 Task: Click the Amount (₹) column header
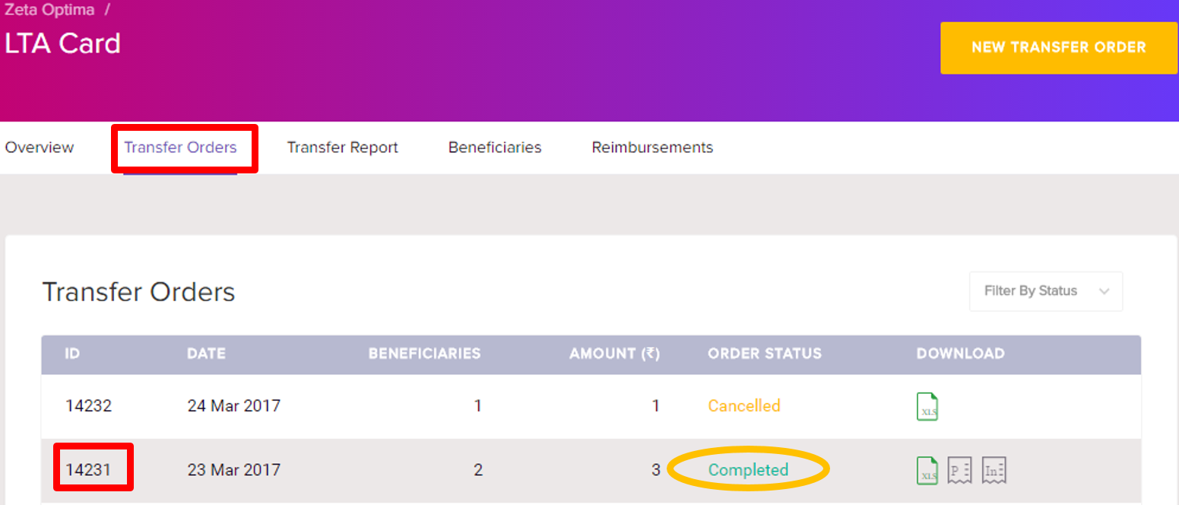(614, 354)
